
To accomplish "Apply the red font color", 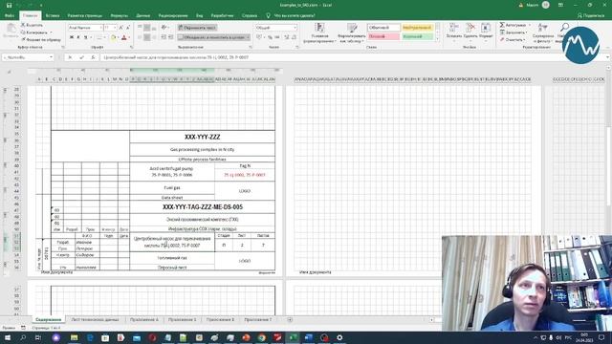I will [x=123, y=38].
